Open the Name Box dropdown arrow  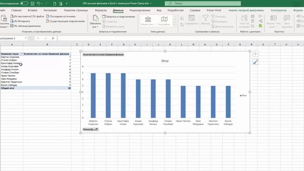[26, 38]
